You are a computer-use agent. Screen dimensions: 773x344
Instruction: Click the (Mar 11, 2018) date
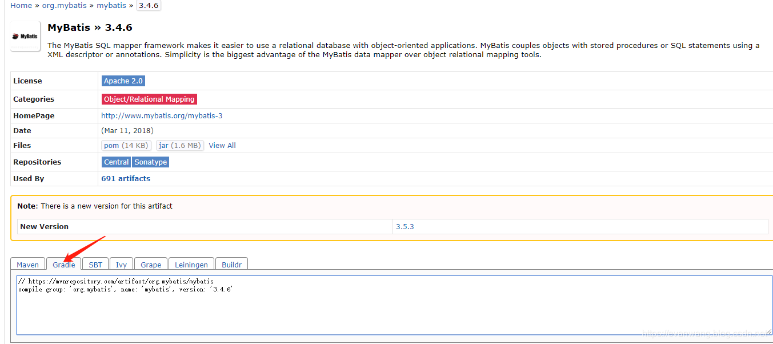point(127,131)
